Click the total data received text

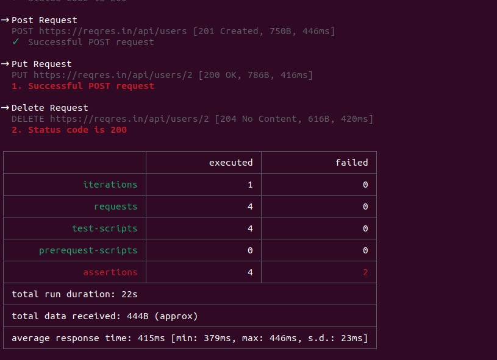[x=105, y=316]
